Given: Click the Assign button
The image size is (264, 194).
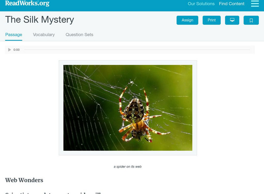Looking at the screenshot, I should (x=187, y=20).
